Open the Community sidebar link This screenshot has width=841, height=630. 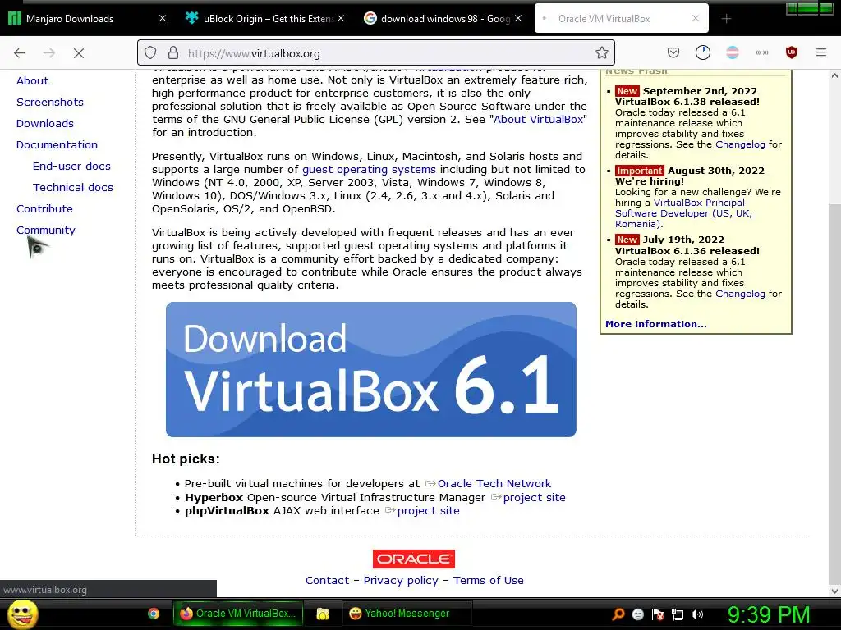click(x=46, y=231)
